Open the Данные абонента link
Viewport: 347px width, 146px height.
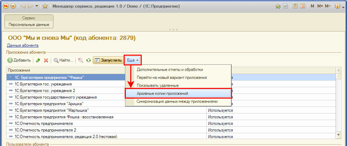click(23, 45)
